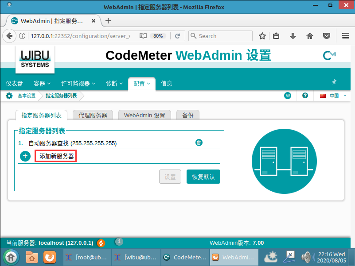
Task: Click the address bar URL field
Action: point(80,36)
